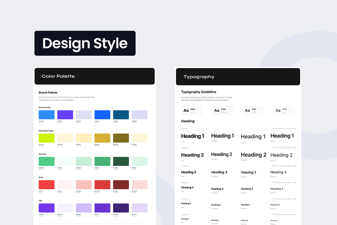The image size is (337, 225).
Task: Select the Inter SemiBold font card
Action: tap(223, 110)
